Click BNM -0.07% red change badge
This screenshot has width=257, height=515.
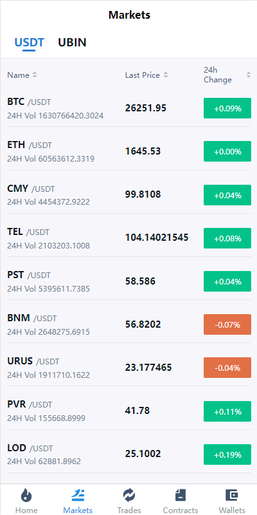click(227, 324)
